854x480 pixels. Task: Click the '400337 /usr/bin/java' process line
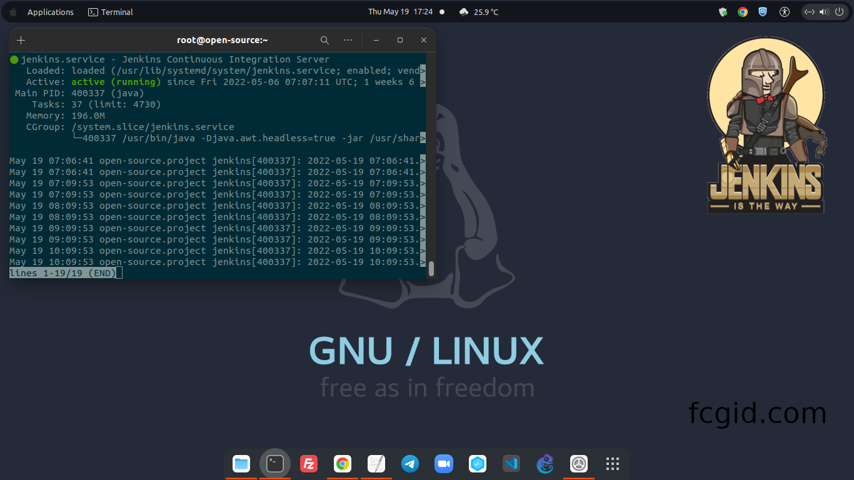[x=249, y=138]
